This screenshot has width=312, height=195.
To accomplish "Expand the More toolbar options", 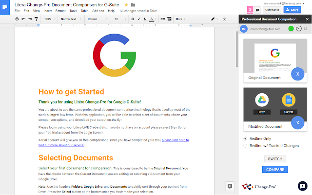I will [180, 19].
